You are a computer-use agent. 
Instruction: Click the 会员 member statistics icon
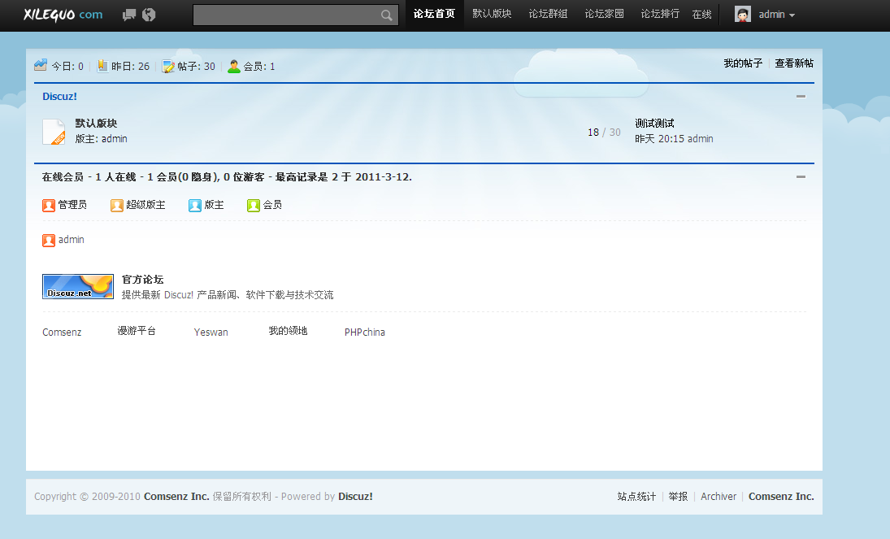pyautogui.click(x=234, y=67)
